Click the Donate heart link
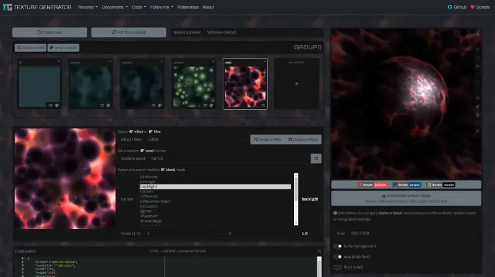The height and width of the screenshot is (277, 495). 480,7
